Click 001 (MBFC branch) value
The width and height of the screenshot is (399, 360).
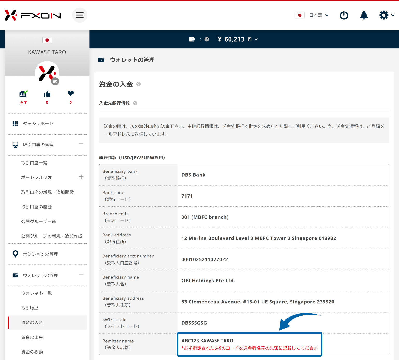[x=205, y=217]
